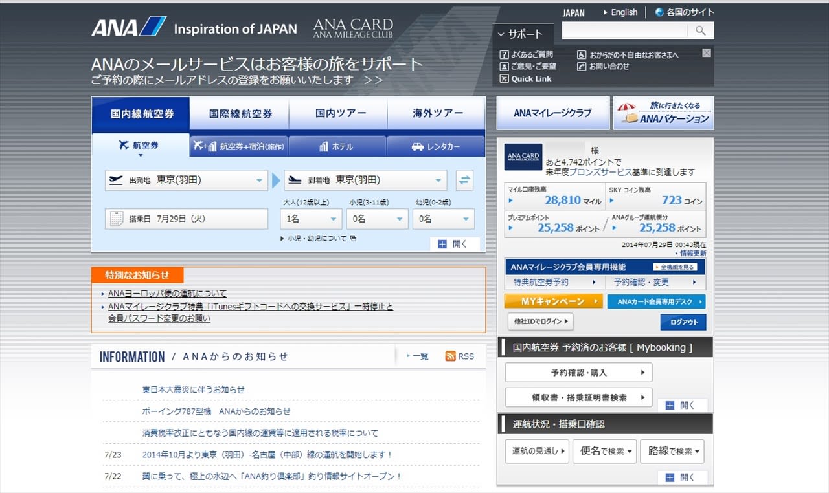Click the ANAカード会員専用デスク button
The image size is (829, 493).
coord(656,301)
